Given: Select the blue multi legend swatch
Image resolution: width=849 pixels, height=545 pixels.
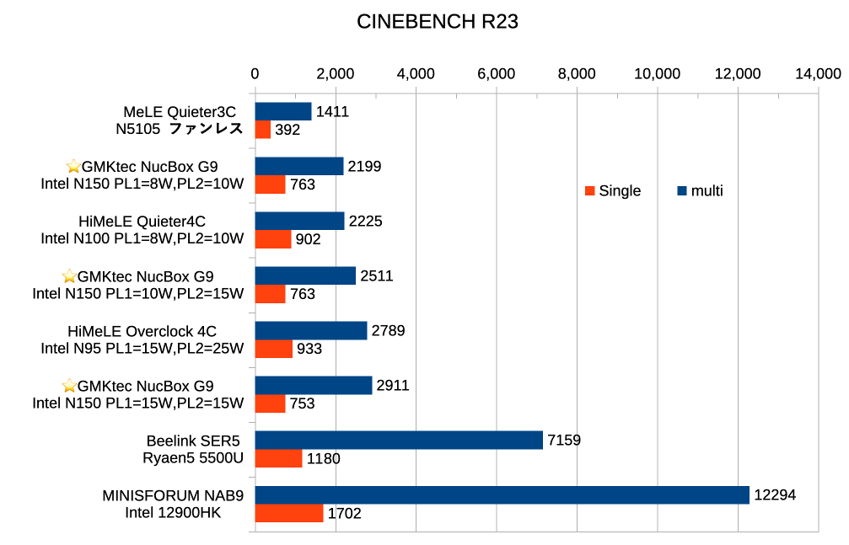Looking at the screenshot, I should tap(682, 190).
